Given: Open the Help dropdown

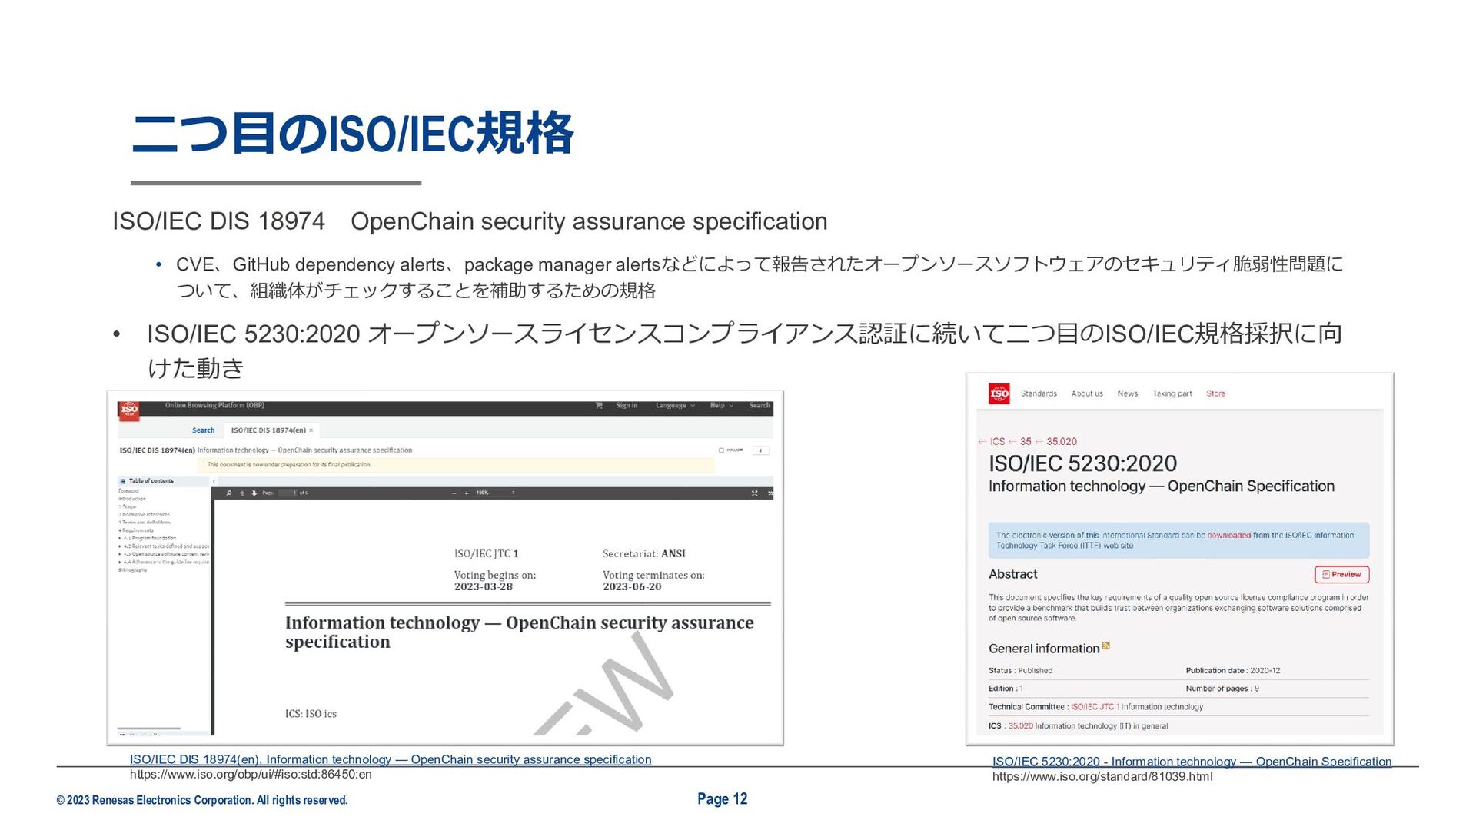Looking at the screenshot, I should 721,406.
